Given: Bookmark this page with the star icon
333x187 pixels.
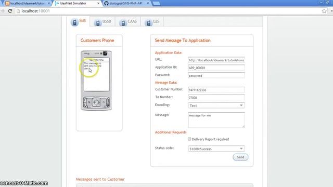Looking at the screenshot, I should [x=324, y=11].
